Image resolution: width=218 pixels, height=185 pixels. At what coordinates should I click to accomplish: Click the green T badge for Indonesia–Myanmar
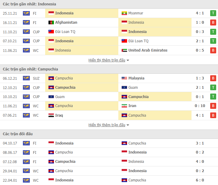tap(213, 13)
